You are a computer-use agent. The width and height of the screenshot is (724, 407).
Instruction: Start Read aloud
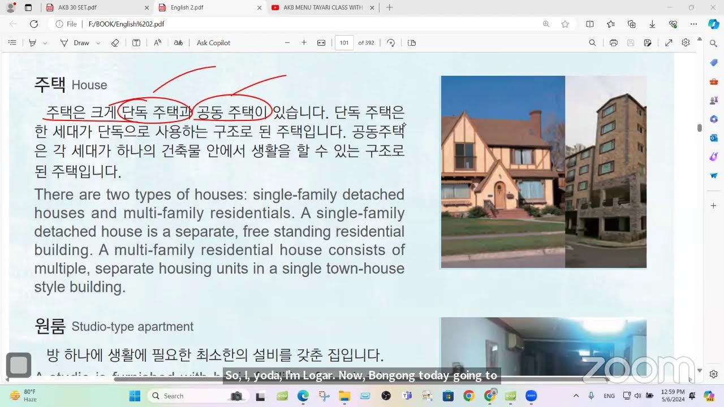(158, 43)
